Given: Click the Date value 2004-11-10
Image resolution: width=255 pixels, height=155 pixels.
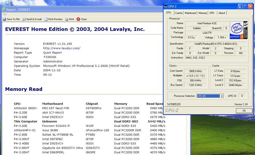Looking at the screenshot, I should pyautogui.click(x=52, y=70).
